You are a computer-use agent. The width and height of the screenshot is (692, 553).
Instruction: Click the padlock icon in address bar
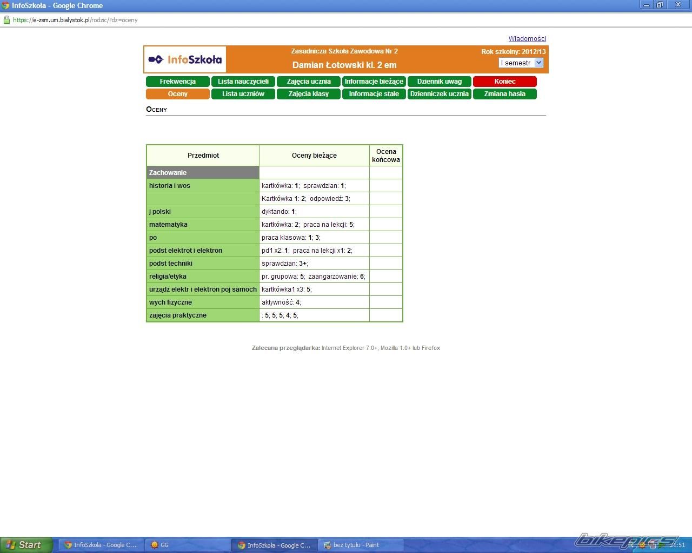click(x=6, y=20)
